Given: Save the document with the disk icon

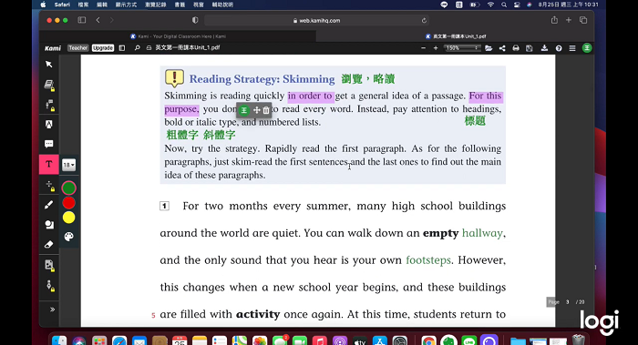Looking at the screenshot, I should [x=530, y=48].
